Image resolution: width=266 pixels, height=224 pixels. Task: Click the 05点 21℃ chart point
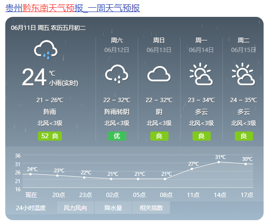(138, 179)
